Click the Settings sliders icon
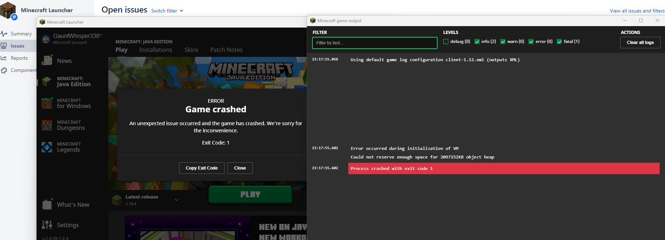The height and width of the screenshot is (240, 665). click(47, 225)
